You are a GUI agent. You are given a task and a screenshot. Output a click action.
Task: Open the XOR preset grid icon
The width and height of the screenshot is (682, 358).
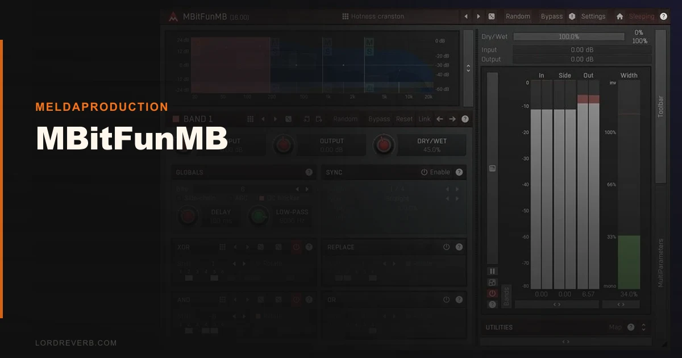tap(223, 247)
